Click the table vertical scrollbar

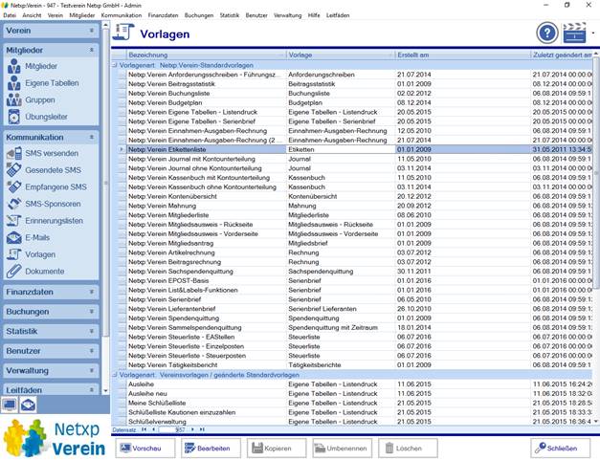point(596,172)
